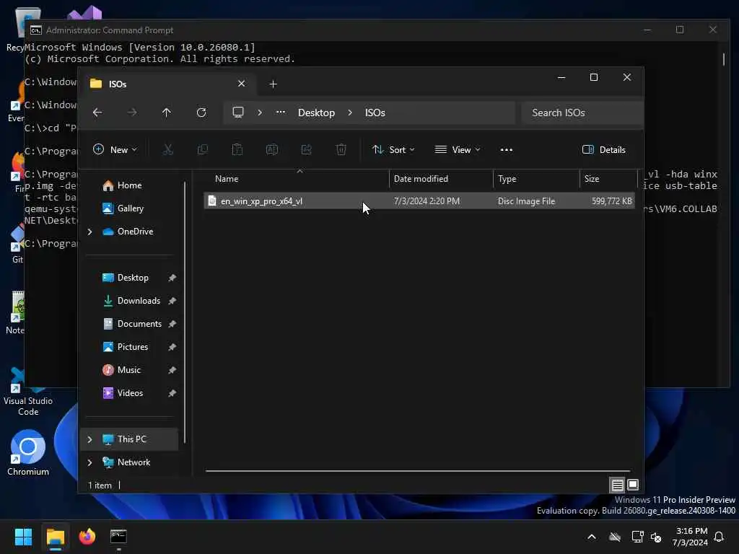This screenshot has height=554, width=739.
Task: Switch to Command Prompt on taskbar
Action: coord(118,537)
